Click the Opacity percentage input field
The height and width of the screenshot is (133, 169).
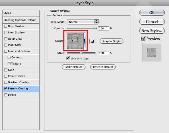[104, 29]
